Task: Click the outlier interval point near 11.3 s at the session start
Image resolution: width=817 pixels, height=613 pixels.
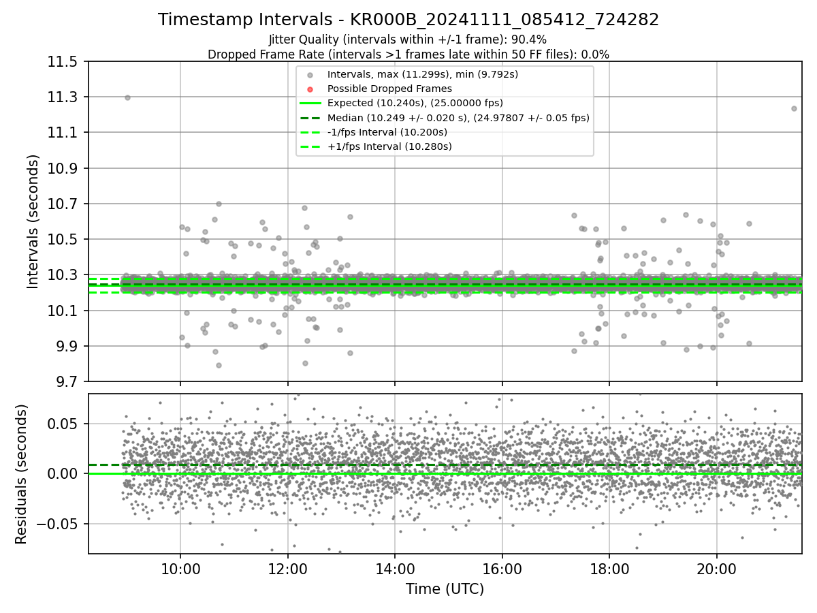Action: coord(127,97)
